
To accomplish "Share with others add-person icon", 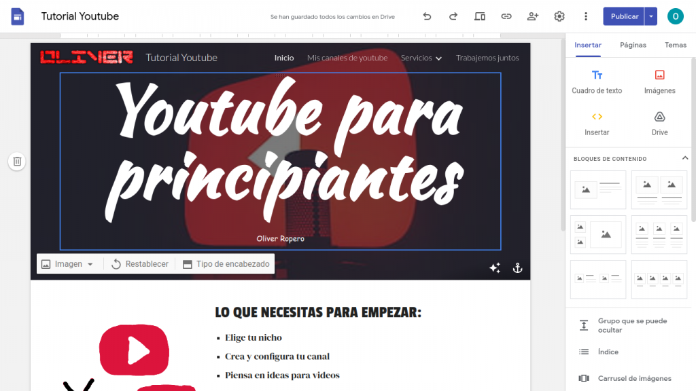I will pos(533,16).
